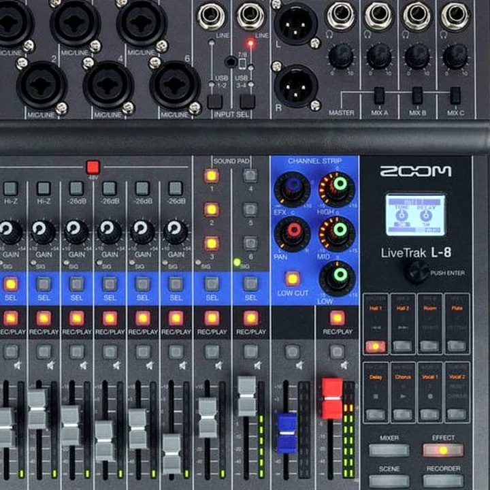Trigger Sound Pad button 5

click(250, 210)
